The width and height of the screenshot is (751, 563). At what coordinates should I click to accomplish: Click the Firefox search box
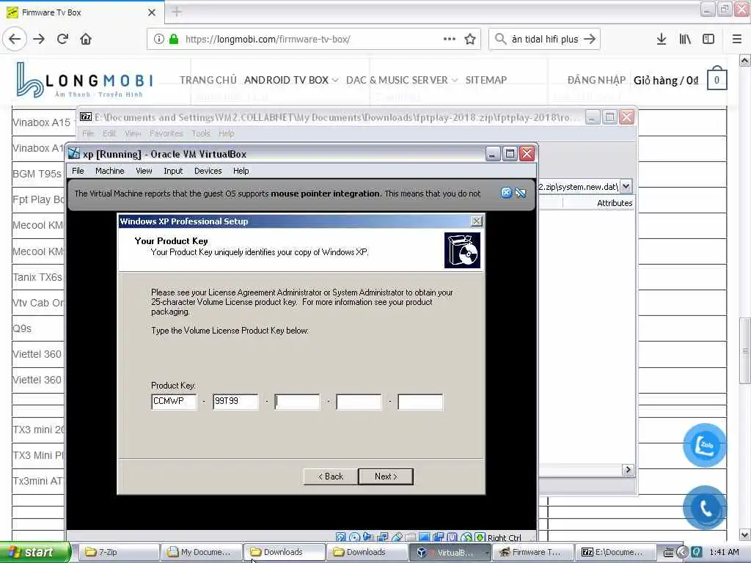point(545,39)
